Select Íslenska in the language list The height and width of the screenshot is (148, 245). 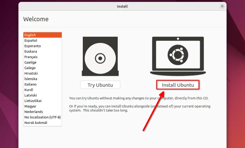(x=42, y=79)
